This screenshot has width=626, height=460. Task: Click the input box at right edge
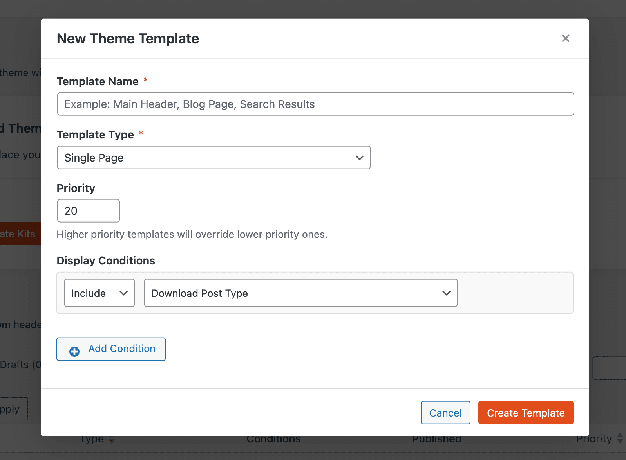click(x=610, y=368)
